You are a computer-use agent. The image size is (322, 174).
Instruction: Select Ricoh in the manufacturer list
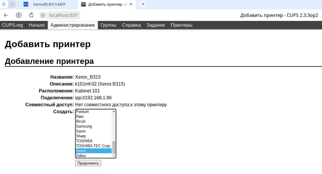(94, 122)
